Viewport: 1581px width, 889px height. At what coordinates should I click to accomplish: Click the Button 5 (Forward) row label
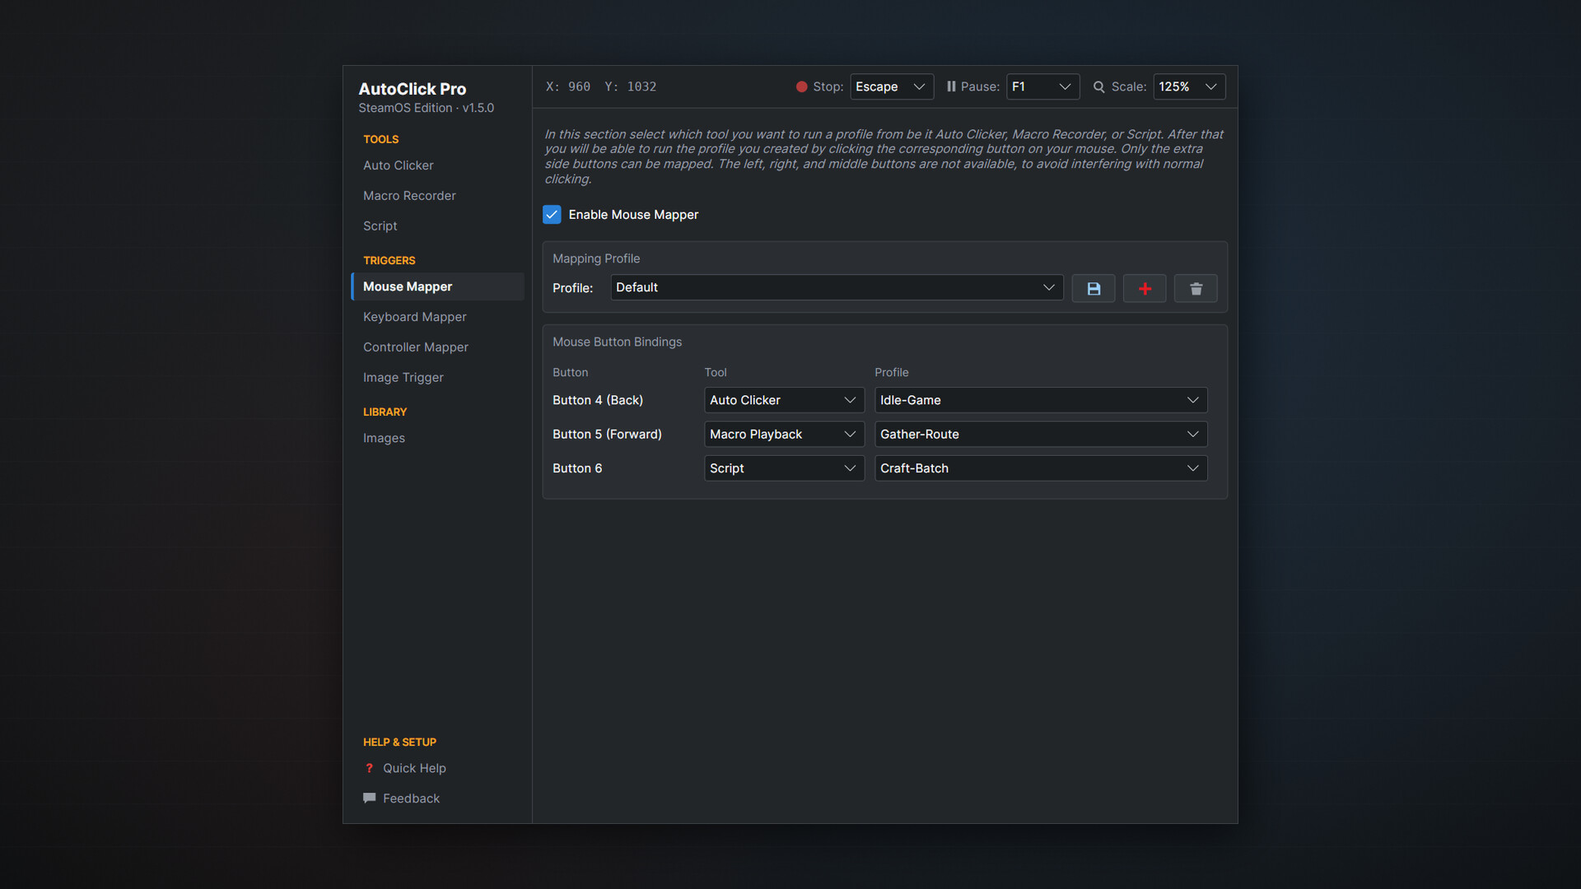[x=607, y=434]
